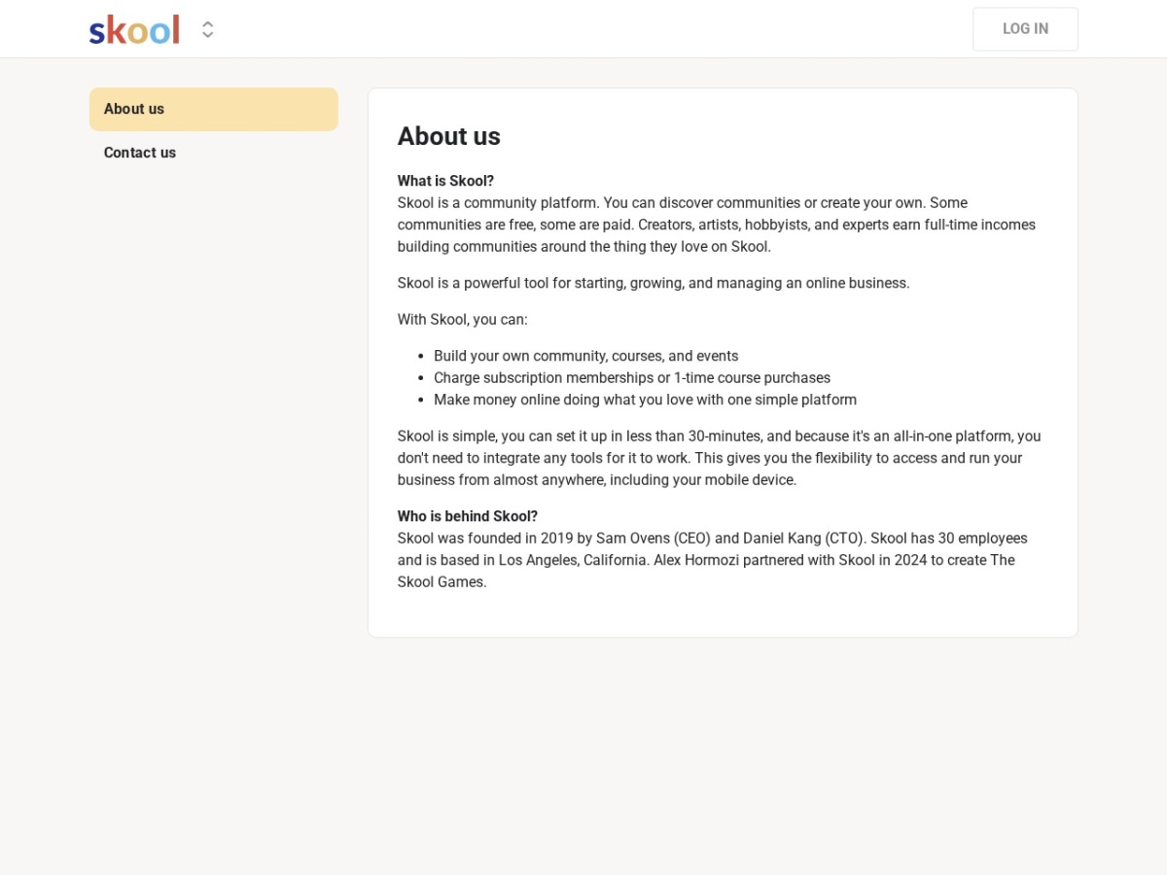Click the bullet about charging subscription memberships
The width and height of the screenshot is (1167, 875).
(x=632, y=378)
